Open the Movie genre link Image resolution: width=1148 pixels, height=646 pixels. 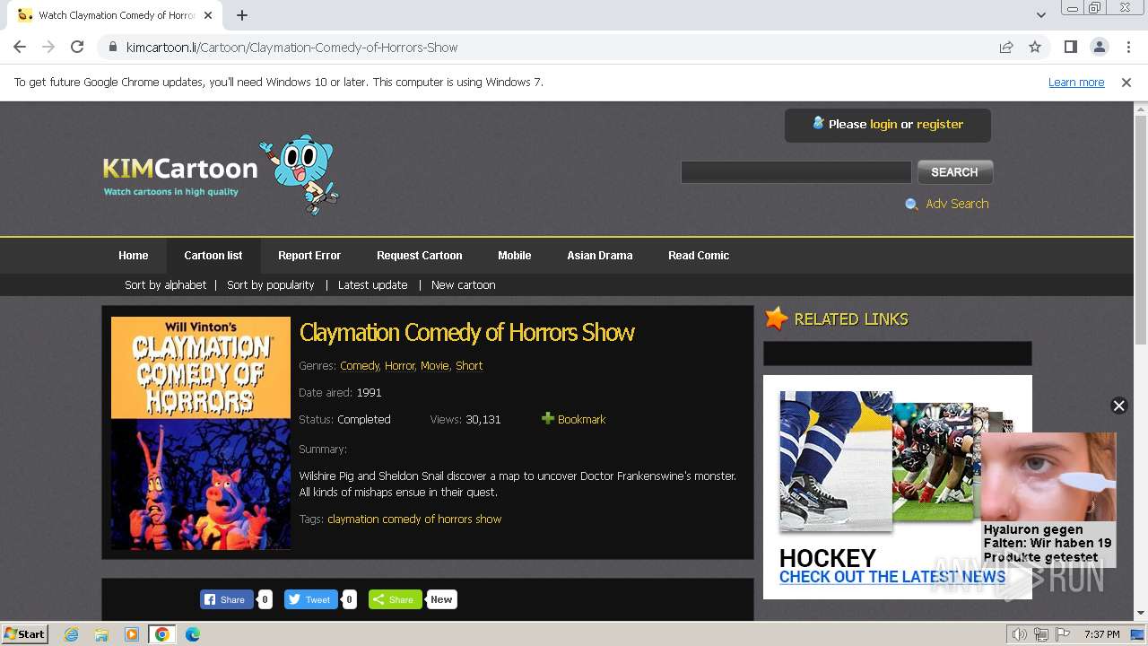[435, 365]
